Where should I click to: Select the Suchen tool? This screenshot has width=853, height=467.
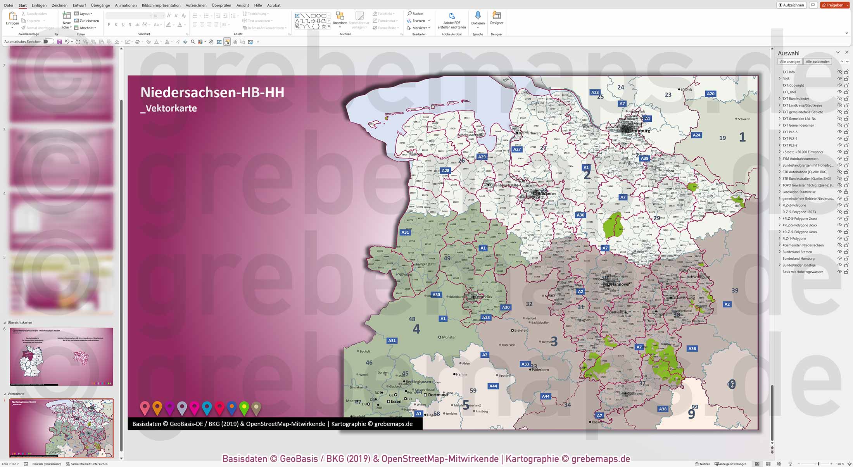pyautogui.click(x=418, y=13)
